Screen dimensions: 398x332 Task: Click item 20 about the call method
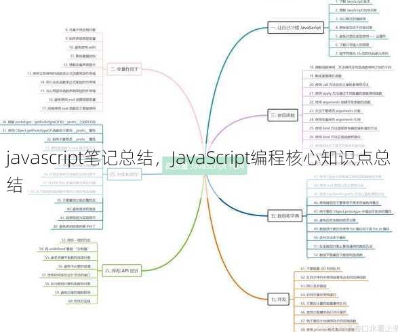(x=338, y=85)
